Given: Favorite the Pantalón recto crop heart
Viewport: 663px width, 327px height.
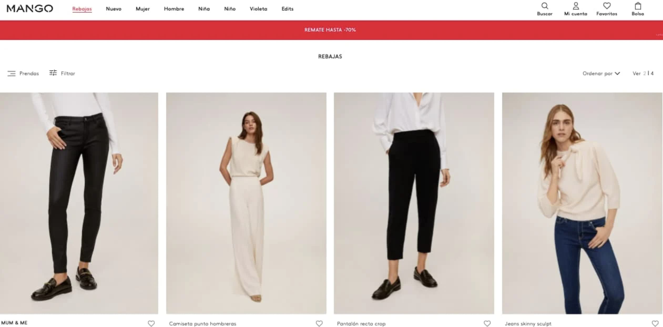Looking at the screenshot, I should coord(487,324).
